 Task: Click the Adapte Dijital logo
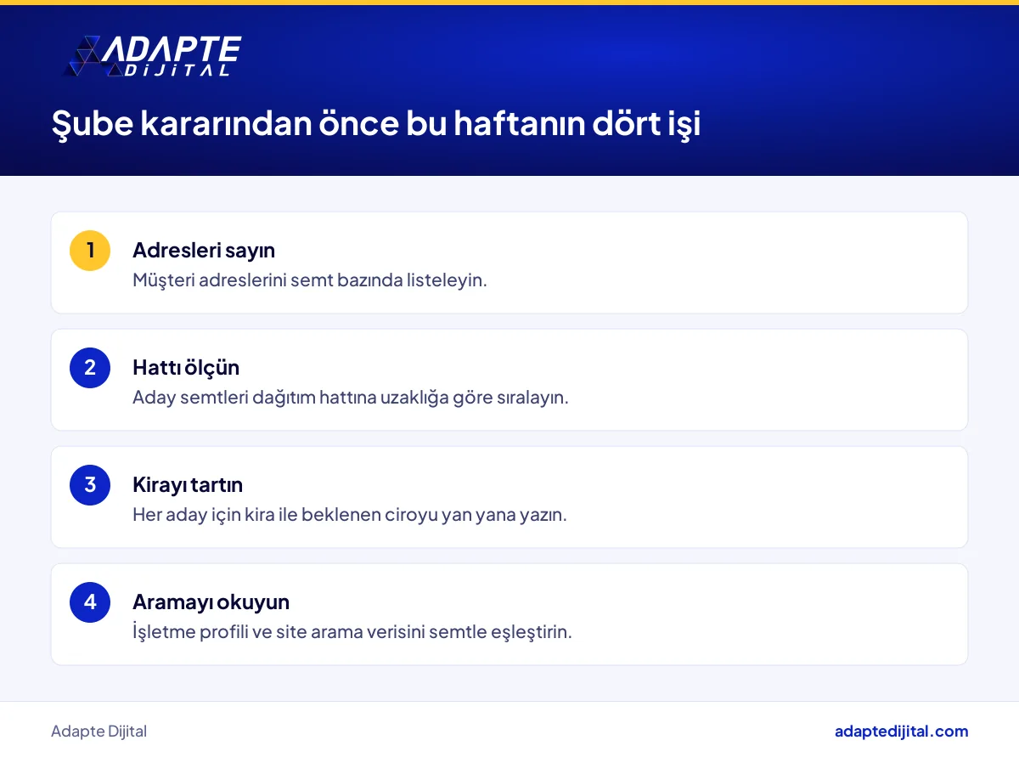[153, 57]
